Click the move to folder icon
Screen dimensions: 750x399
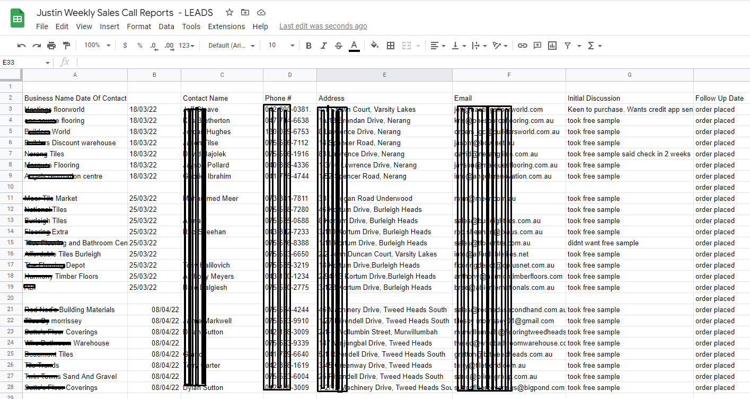(245, 13)
